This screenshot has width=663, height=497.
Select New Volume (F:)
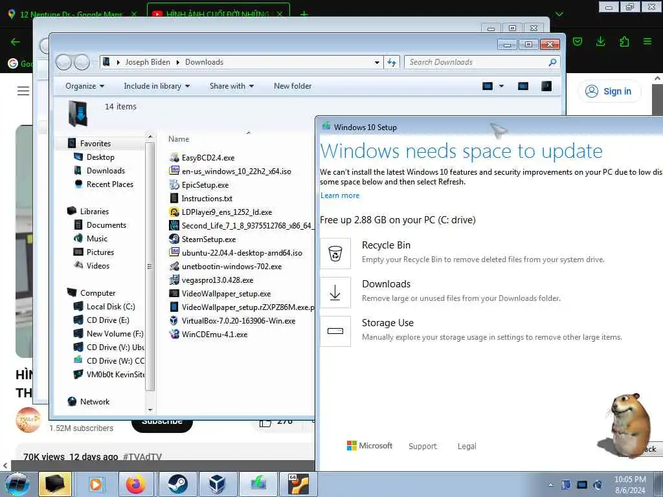point(115,333)
